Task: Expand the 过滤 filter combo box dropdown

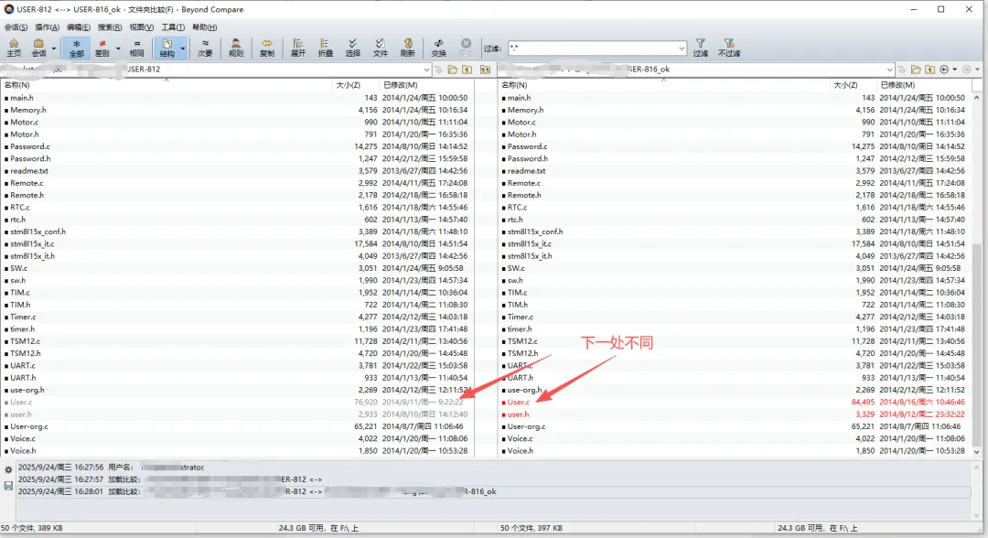Action: [682, 48]
